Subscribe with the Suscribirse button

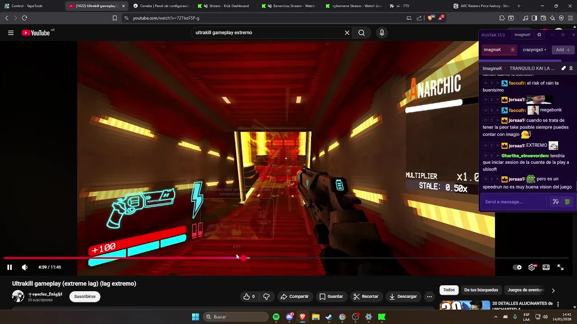pyautogui.click(x=85, y=297)
